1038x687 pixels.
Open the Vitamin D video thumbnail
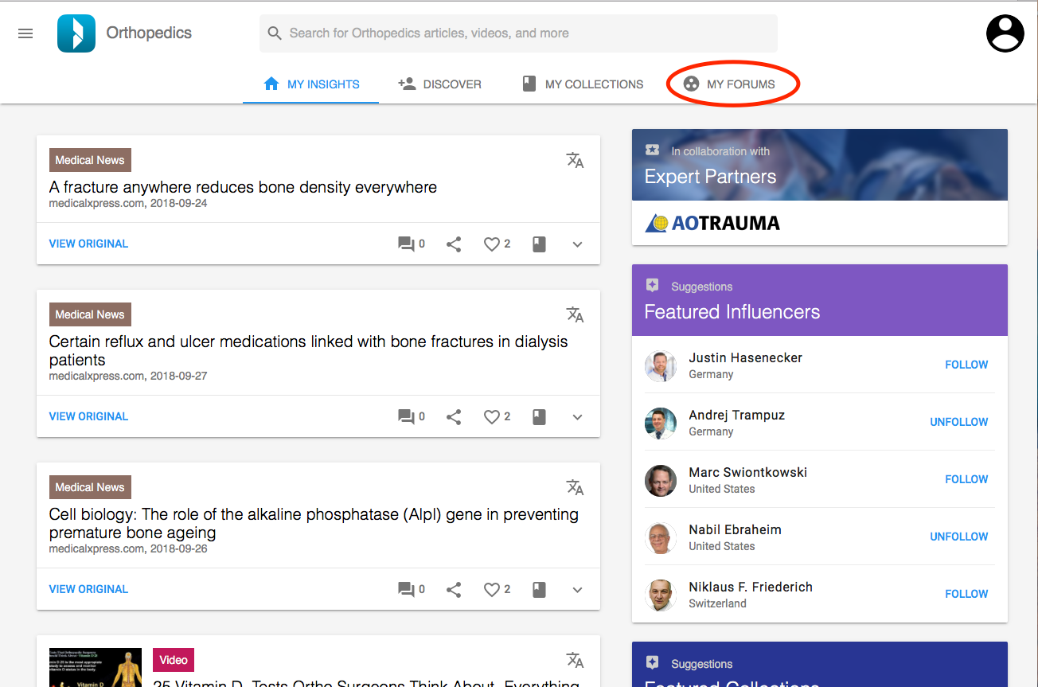tap(96, 667)
